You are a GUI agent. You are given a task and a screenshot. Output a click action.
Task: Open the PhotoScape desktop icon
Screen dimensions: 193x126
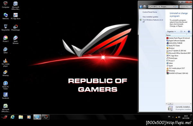point(15,28)
